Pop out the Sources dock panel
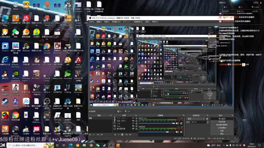Screen dimensions: 264x148 (136, 115)
